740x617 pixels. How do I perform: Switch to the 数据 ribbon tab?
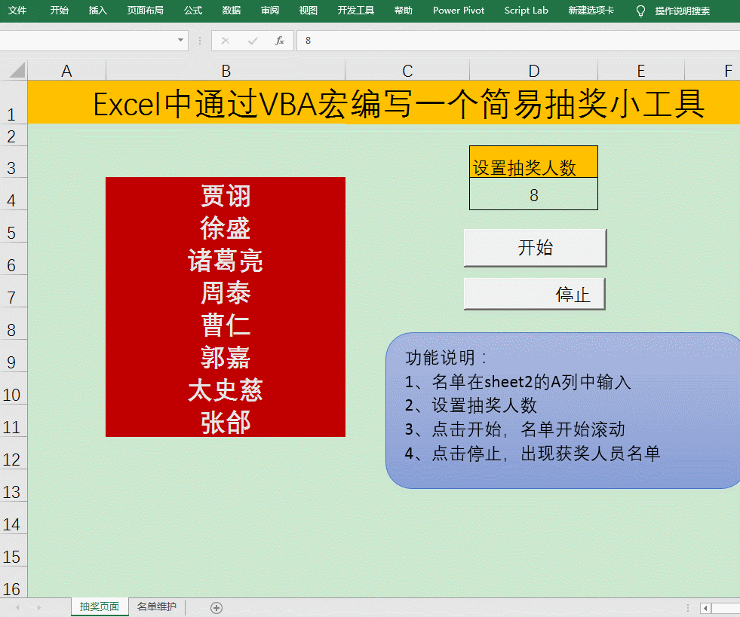(x=232, y=11)
